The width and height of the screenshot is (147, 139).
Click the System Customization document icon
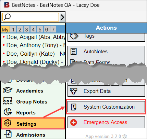tap(74, 107)
